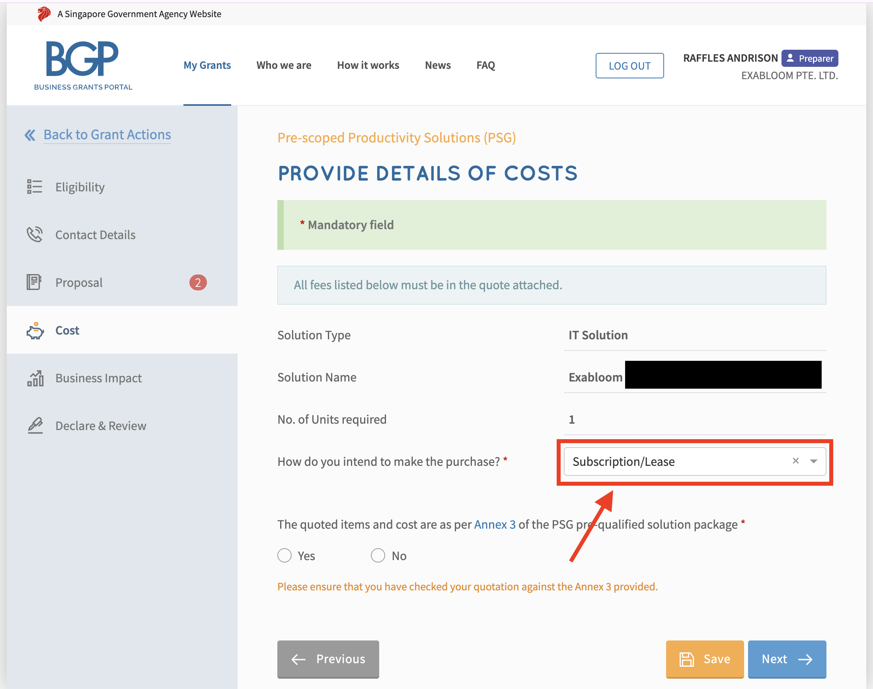Click the Declare & Review pen icon
873x689 pixels.
point(35,426)
